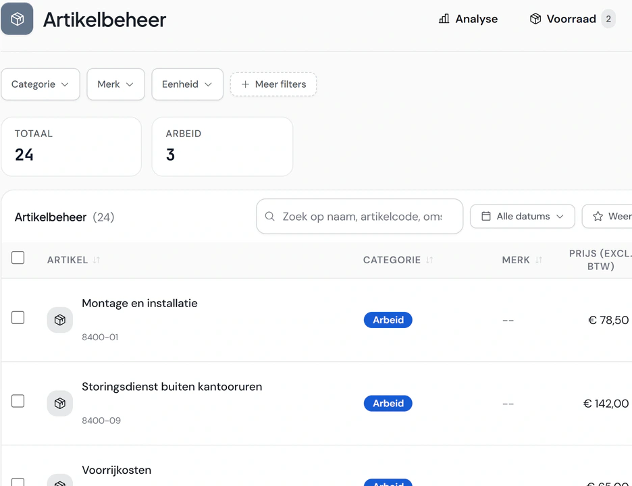Select the Arbeid 3 summary card
632x486 pixels.
(223, 146)
